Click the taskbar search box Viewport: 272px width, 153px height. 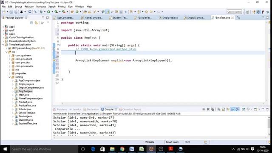44,149
